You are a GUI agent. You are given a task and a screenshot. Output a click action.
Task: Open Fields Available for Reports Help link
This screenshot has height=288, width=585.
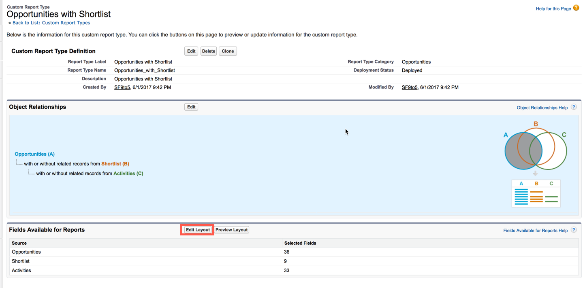[535, 231]
